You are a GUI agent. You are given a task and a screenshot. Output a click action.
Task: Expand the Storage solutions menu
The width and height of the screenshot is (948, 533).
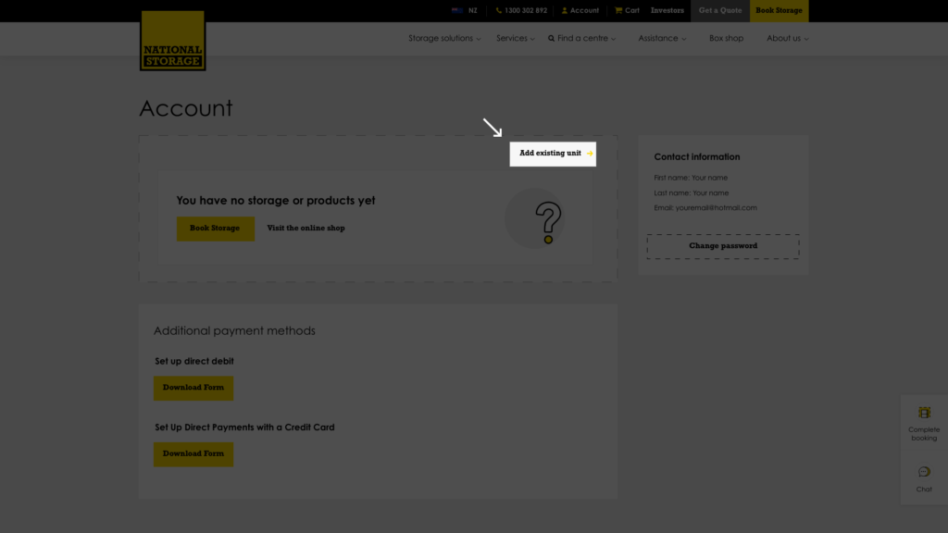tap(444, 38)
